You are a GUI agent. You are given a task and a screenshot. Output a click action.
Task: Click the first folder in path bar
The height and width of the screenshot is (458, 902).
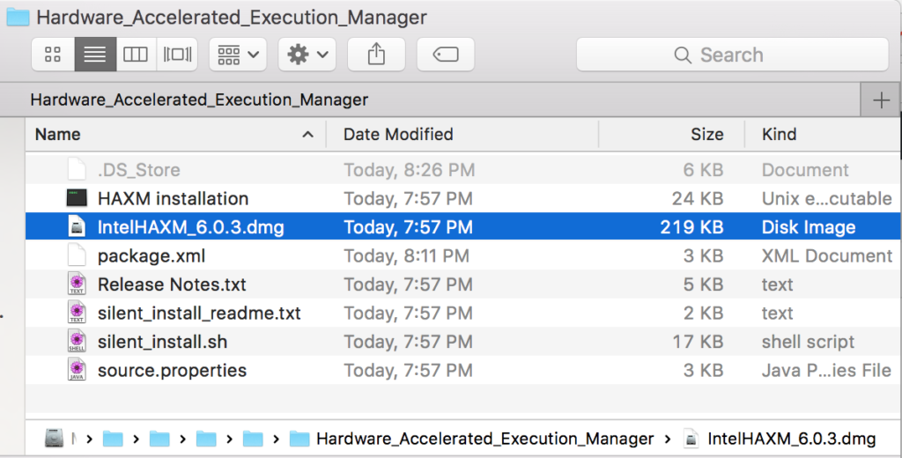click(113, 439)
